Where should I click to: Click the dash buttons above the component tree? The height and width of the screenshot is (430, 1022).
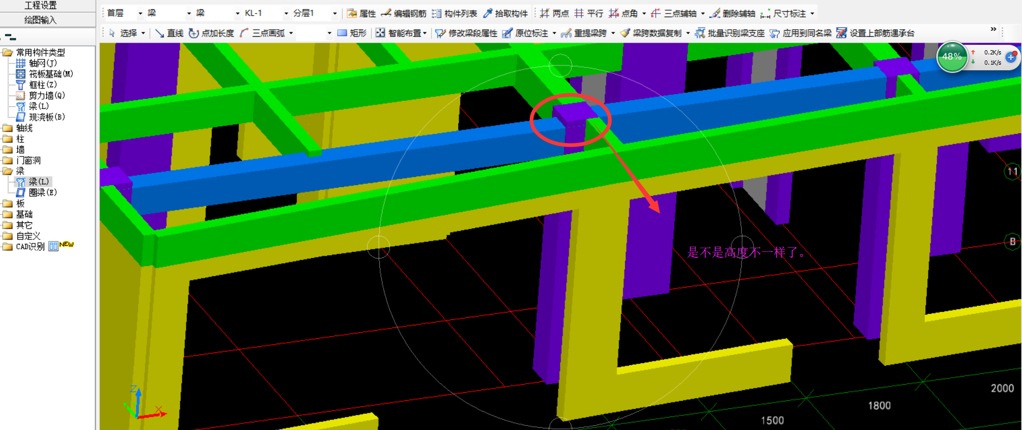[x=10, y=37]
